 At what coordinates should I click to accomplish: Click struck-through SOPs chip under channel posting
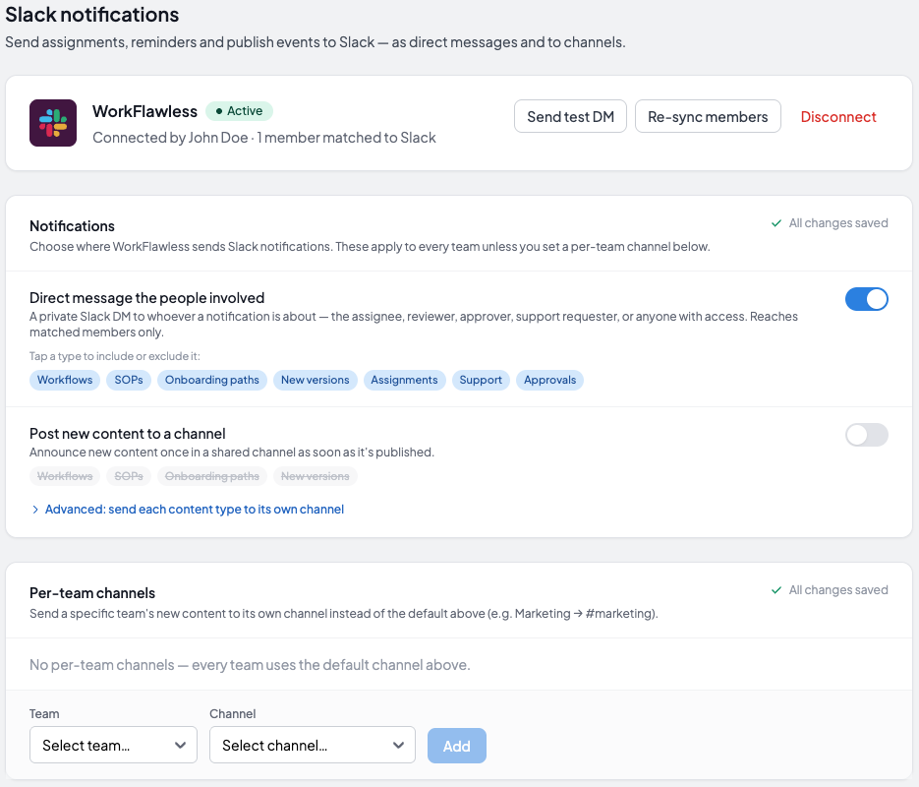[x=129, y=476]
